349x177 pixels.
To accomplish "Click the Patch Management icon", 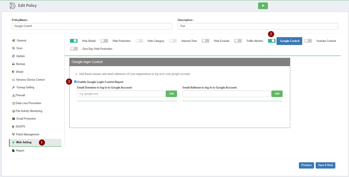I will (13, 134).
